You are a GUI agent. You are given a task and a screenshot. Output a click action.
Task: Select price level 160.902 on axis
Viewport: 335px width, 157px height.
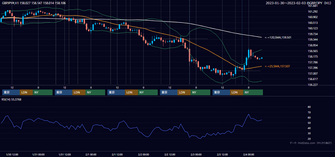pos(312,17)
